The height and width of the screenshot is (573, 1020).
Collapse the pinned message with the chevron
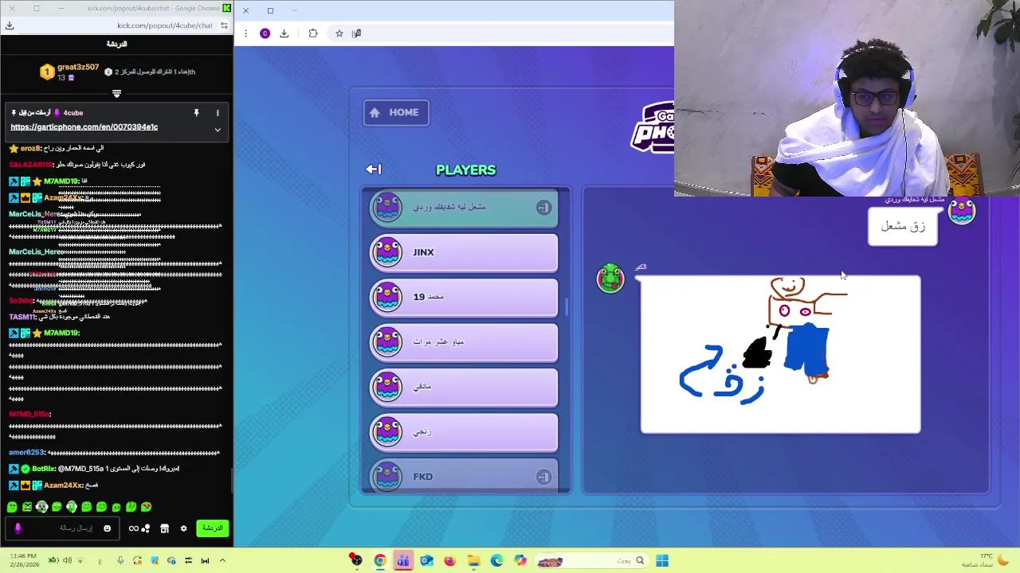tap(218, 130)
